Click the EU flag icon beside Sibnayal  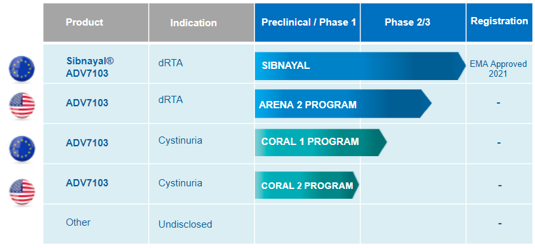[22, 69]
